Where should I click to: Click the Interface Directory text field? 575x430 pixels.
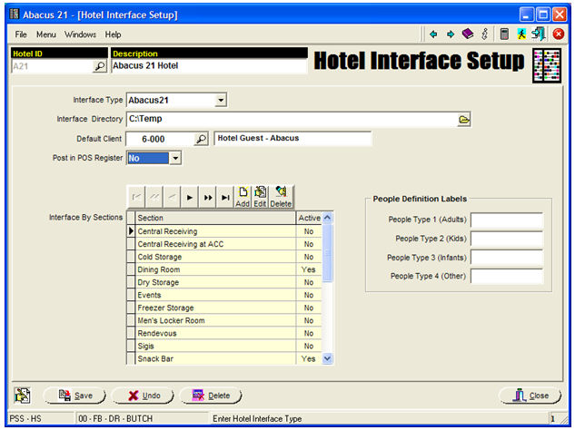tap(292, 120)
